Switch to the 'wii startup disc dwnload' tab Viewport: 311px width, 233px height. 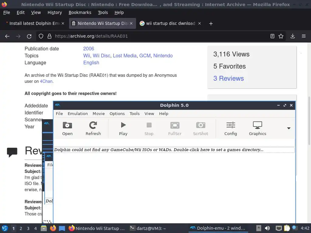click(x=170, y=23)
